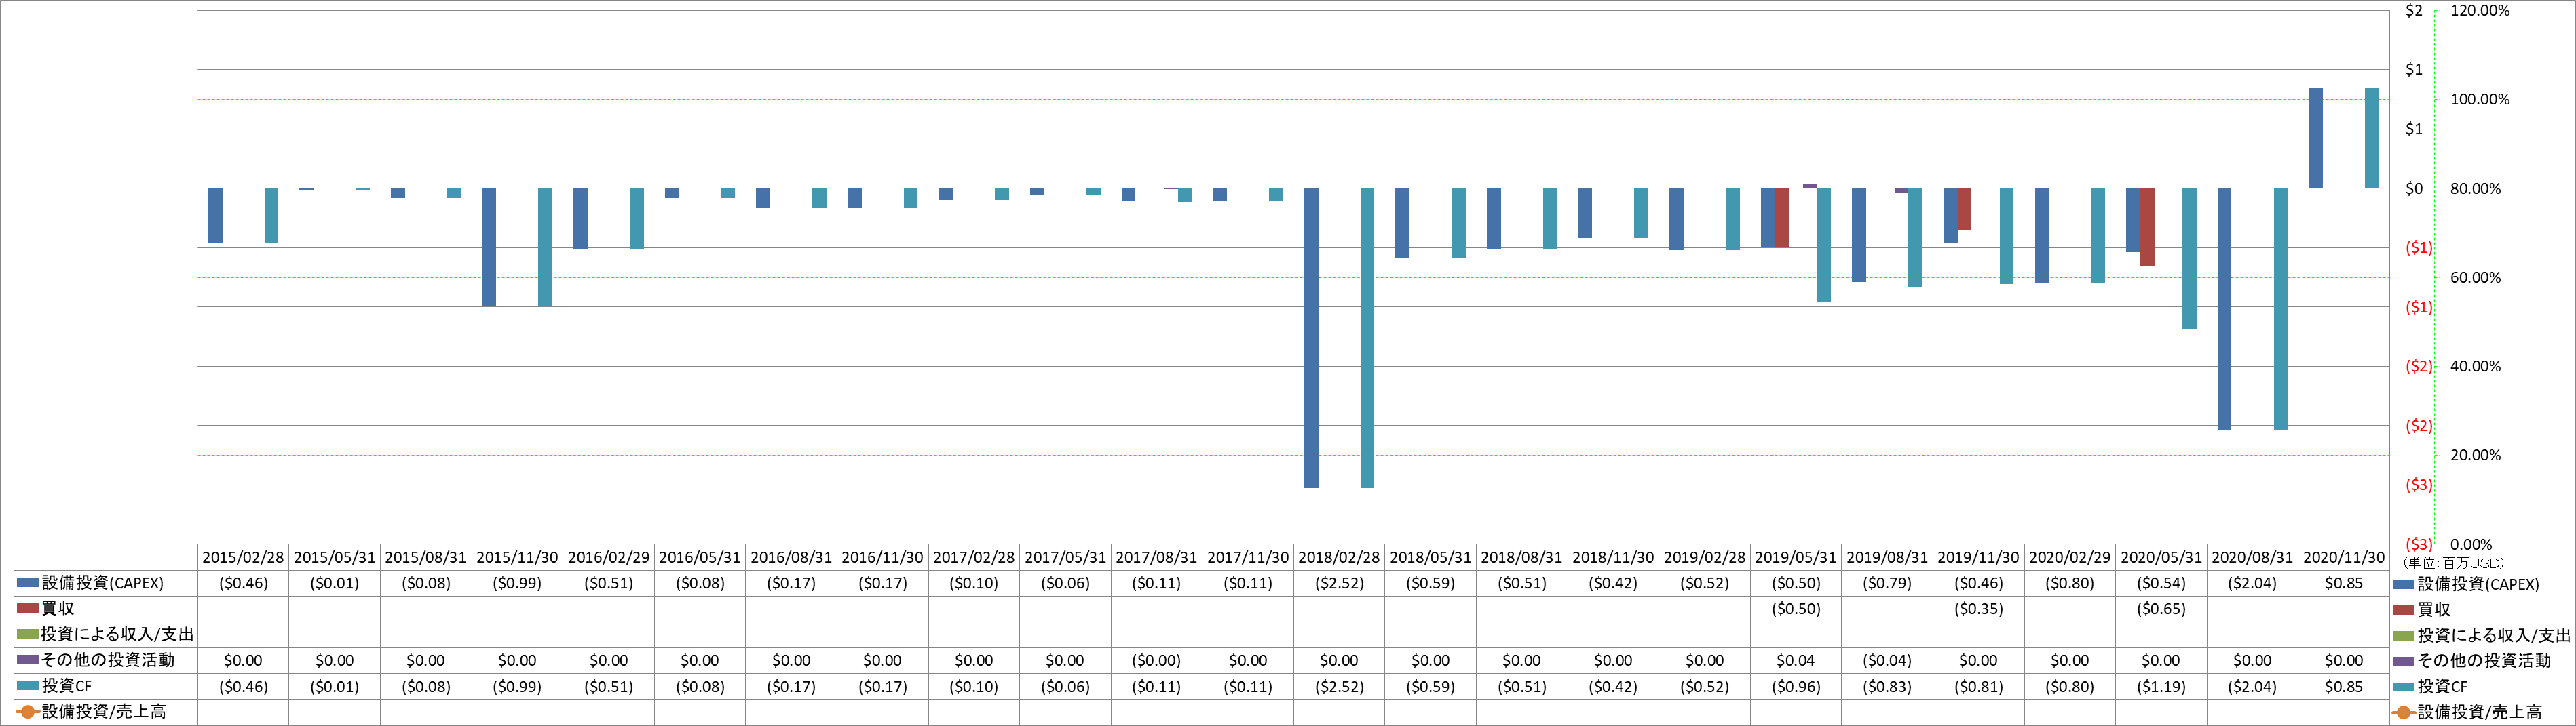2576x726 pixels.
Task: Click the 60.00% secondary axis label
Action: coord(2475,277)
